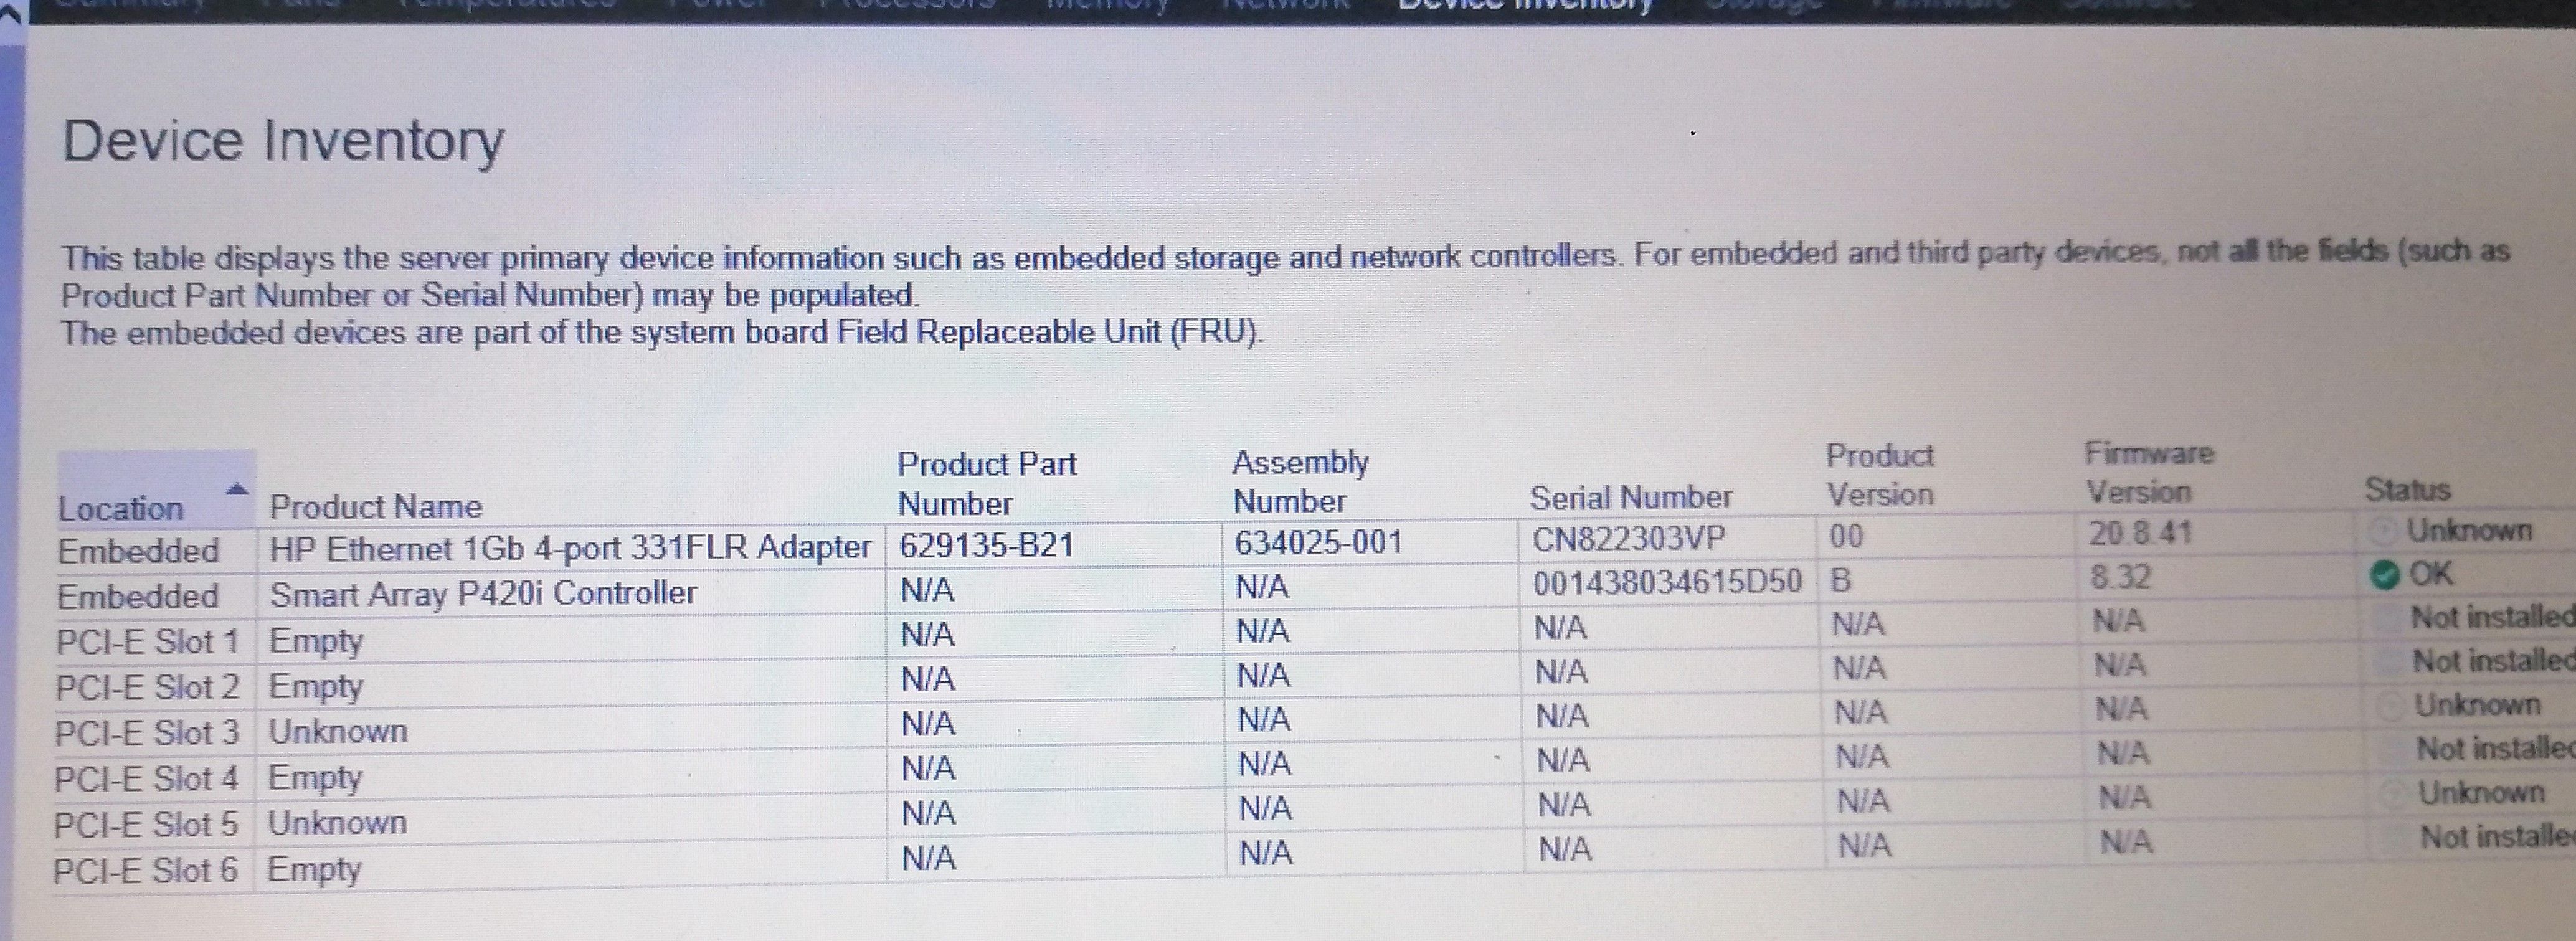
Task: Select the HP Ethernet 331FLR Adapter name
Action: coord(570,547)
